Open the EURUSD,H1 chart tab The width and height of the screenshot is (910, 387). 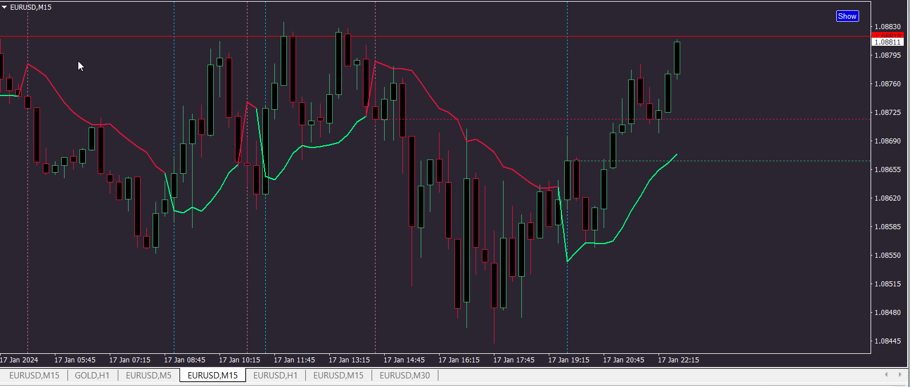(276, 375)
